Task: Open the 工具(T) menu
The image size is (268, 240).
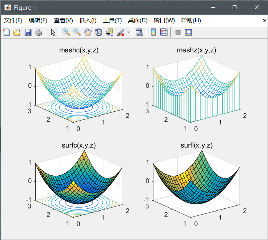Action: (x=112, y=20)
